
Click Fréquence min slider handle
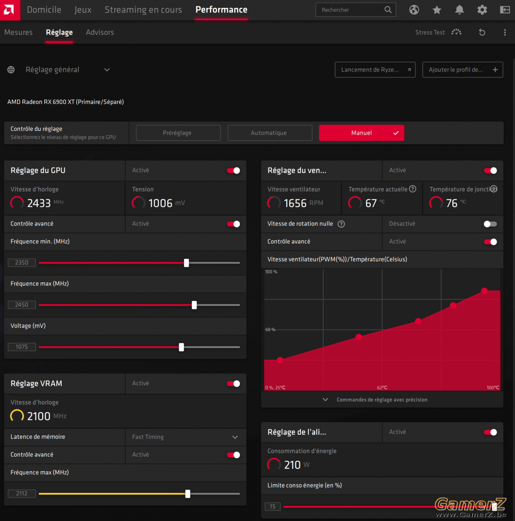click(186, 263)
